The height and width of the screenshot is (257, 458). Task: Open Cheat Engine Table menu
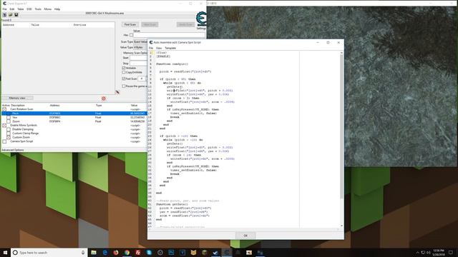21,9
